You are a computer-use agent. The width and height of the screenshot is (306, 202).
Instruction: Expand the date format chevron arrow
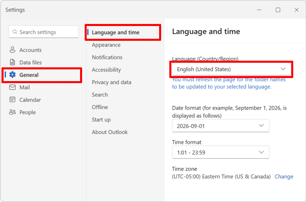[x=261, y=125]
